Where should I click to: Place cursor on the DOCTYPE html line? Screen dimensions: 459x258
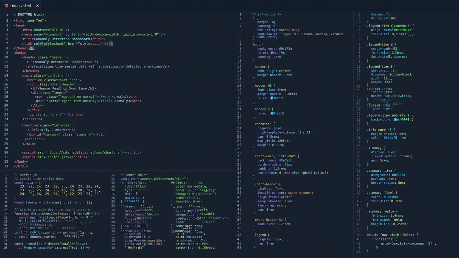point(29,15)
